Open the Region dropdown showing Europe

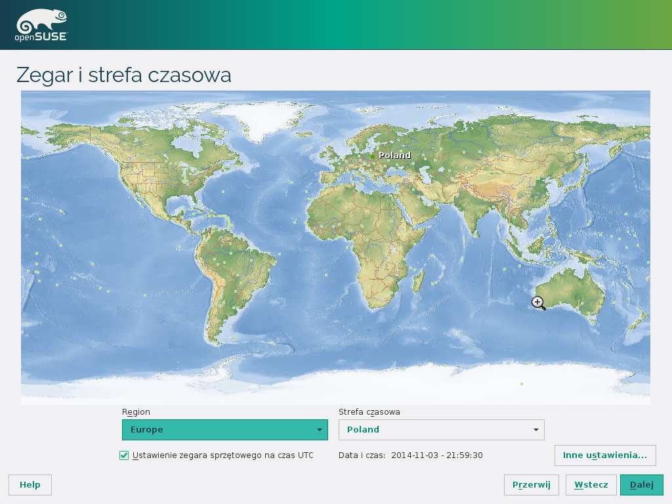click(x=224, y=430)
